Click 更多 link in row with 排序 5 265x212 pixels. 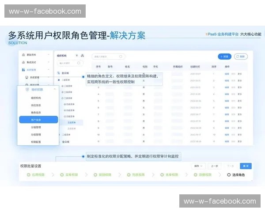[x=240, y=101]
